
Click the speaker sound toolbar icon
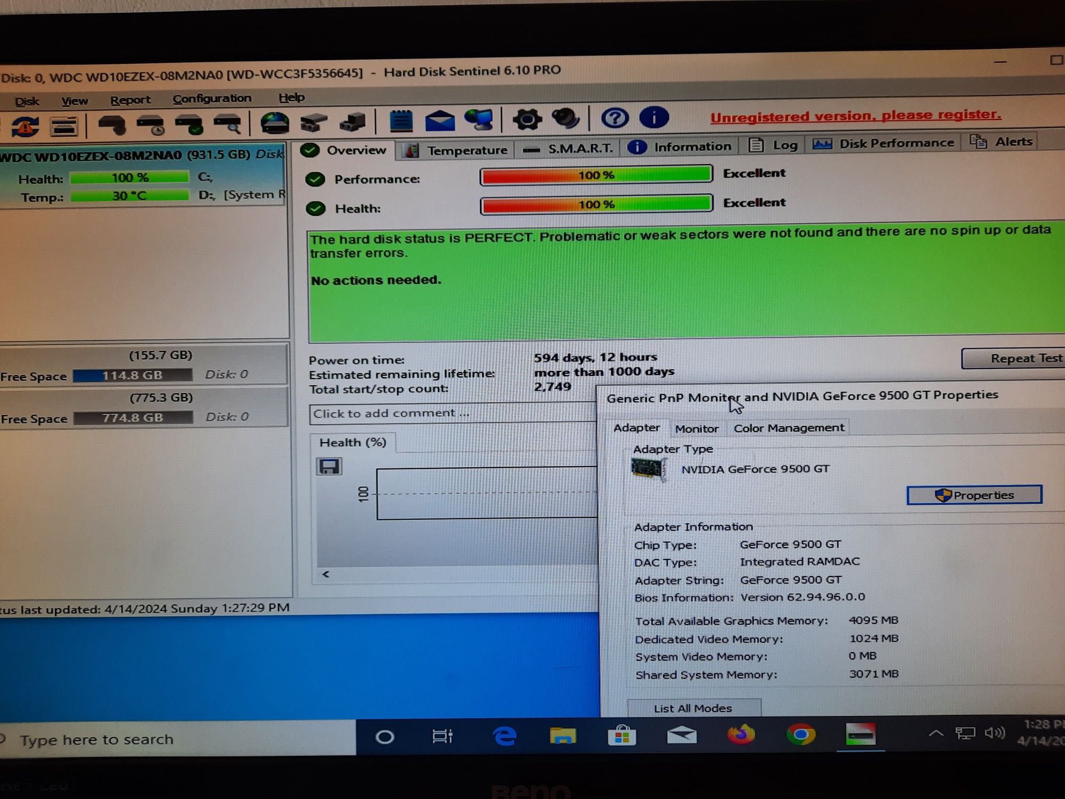[566, 118]
